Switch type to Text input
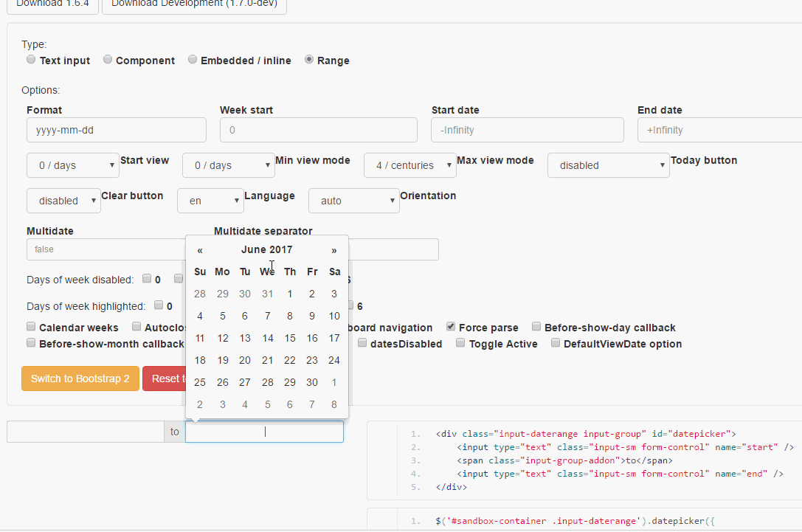 click(x=30, y=59)
